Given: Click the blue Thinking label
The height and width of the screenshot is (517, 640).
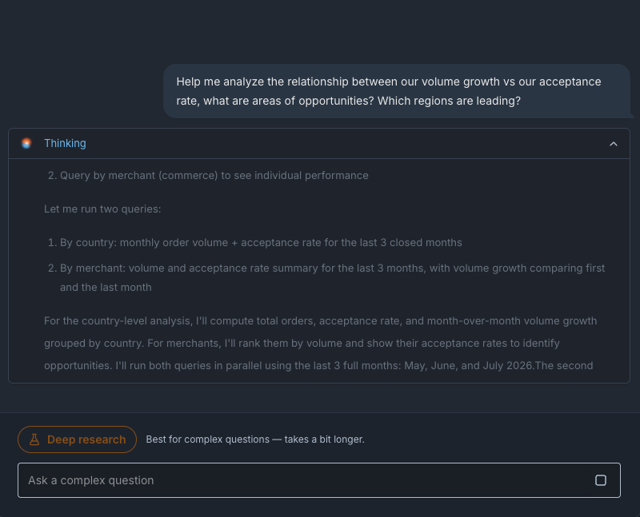Looking at the screenshot, I should tap(65, 143).
